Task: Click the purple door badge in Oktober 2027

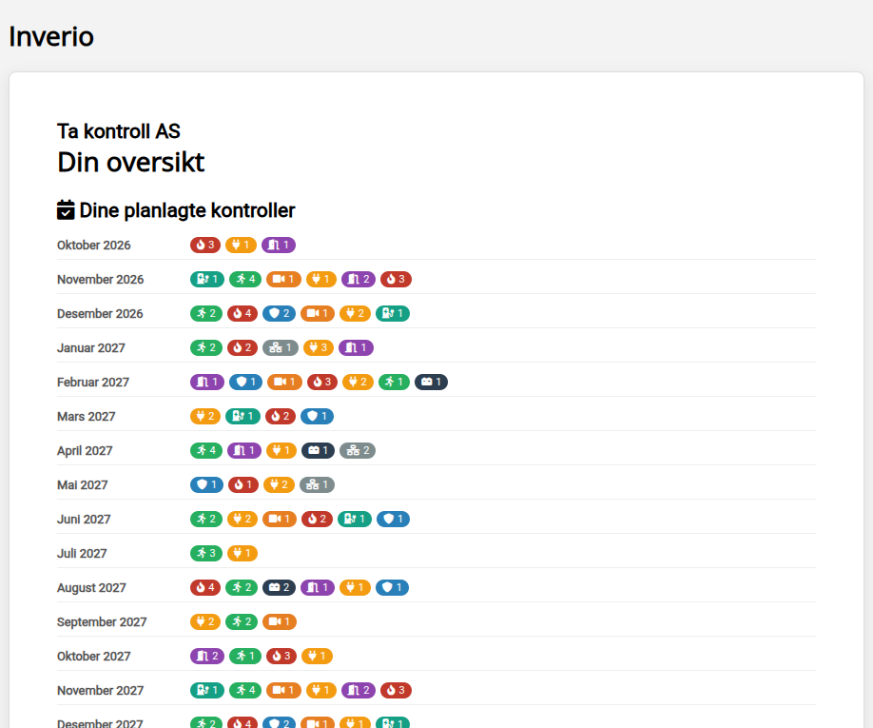Action: point(207,656)
